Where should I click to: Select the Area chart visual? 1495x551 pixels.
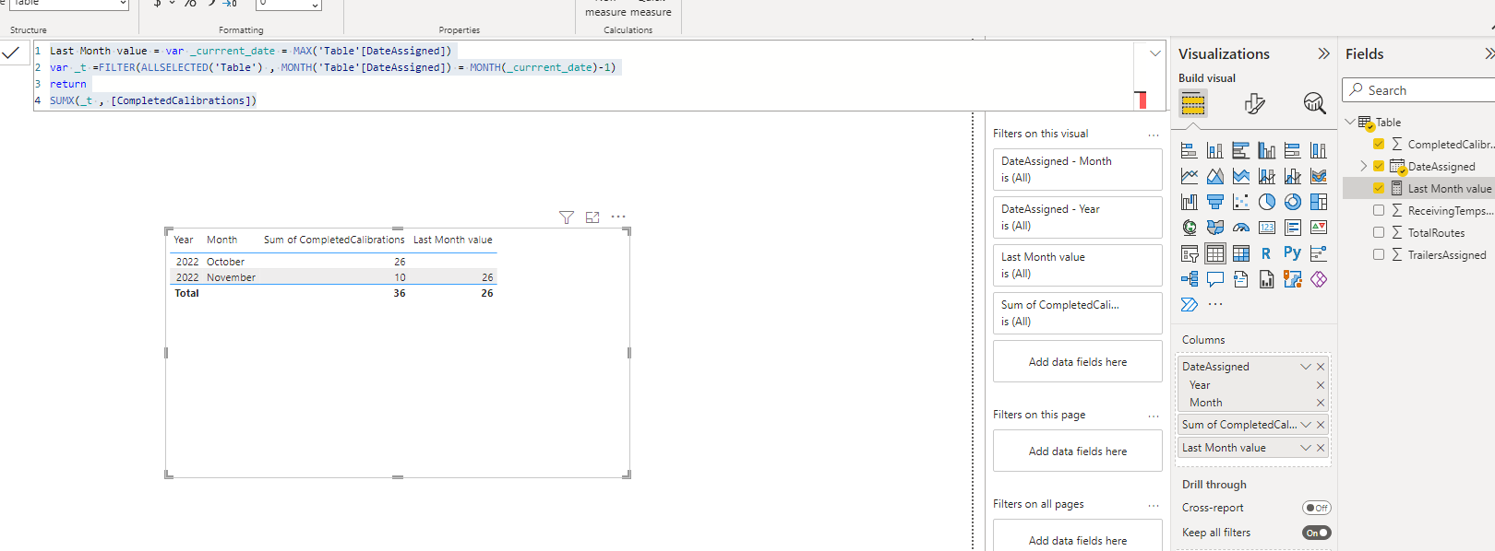tap(1214, 176)
